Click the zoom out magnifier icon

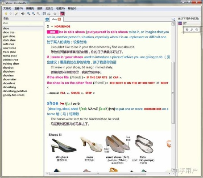[33, 14]
